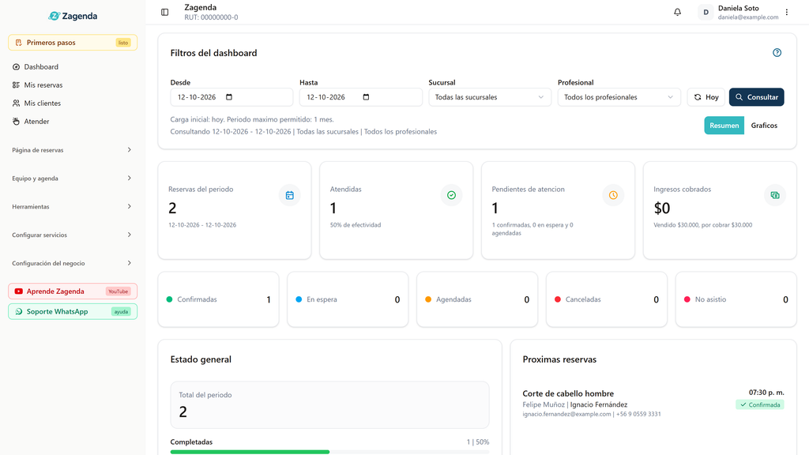Switch to the Graficos tab
809x455 pixels.
(x=764, y=126)
